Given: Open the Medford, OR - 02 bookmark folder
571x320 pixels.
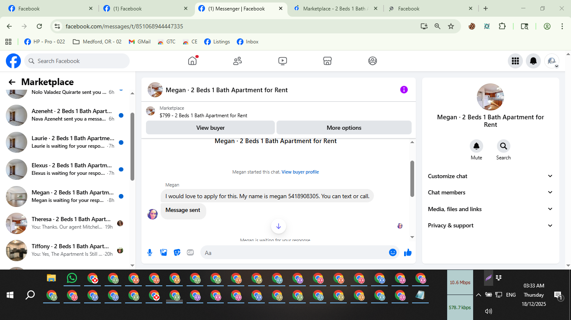Looking at the screenshot, I should coord(97,42).
